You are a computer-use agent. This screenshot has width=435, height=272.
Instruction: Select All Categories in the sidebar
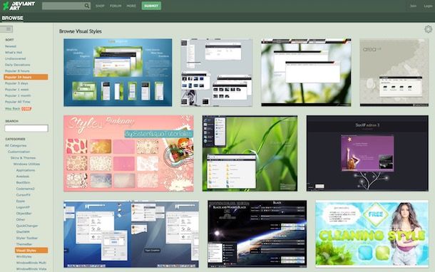pyautogui.click(x=16, y=145)
